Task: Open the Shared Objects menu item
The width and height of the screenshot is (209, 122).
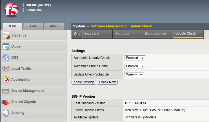Action: click(x=33, y=102)
